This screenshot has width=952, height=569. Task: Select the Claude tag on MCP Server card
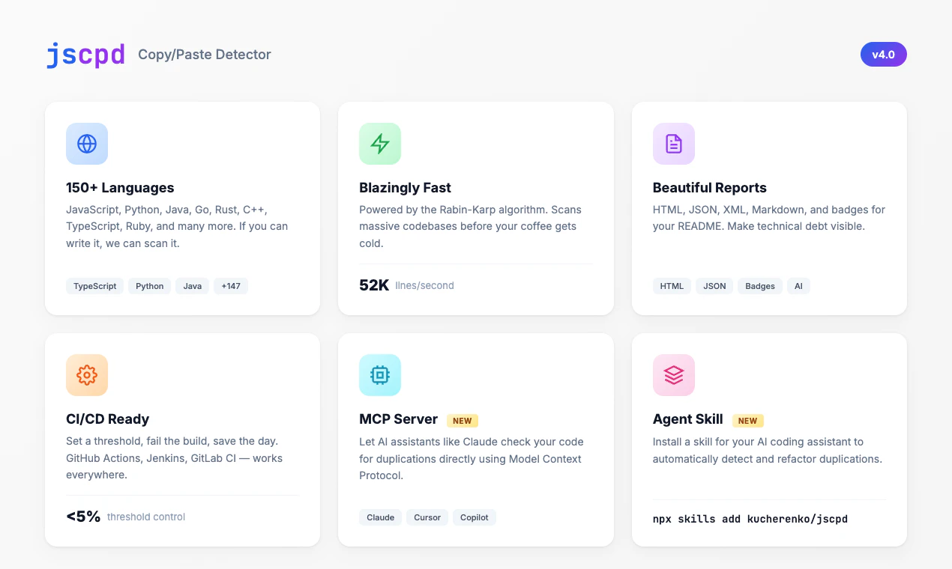[380, 517]
